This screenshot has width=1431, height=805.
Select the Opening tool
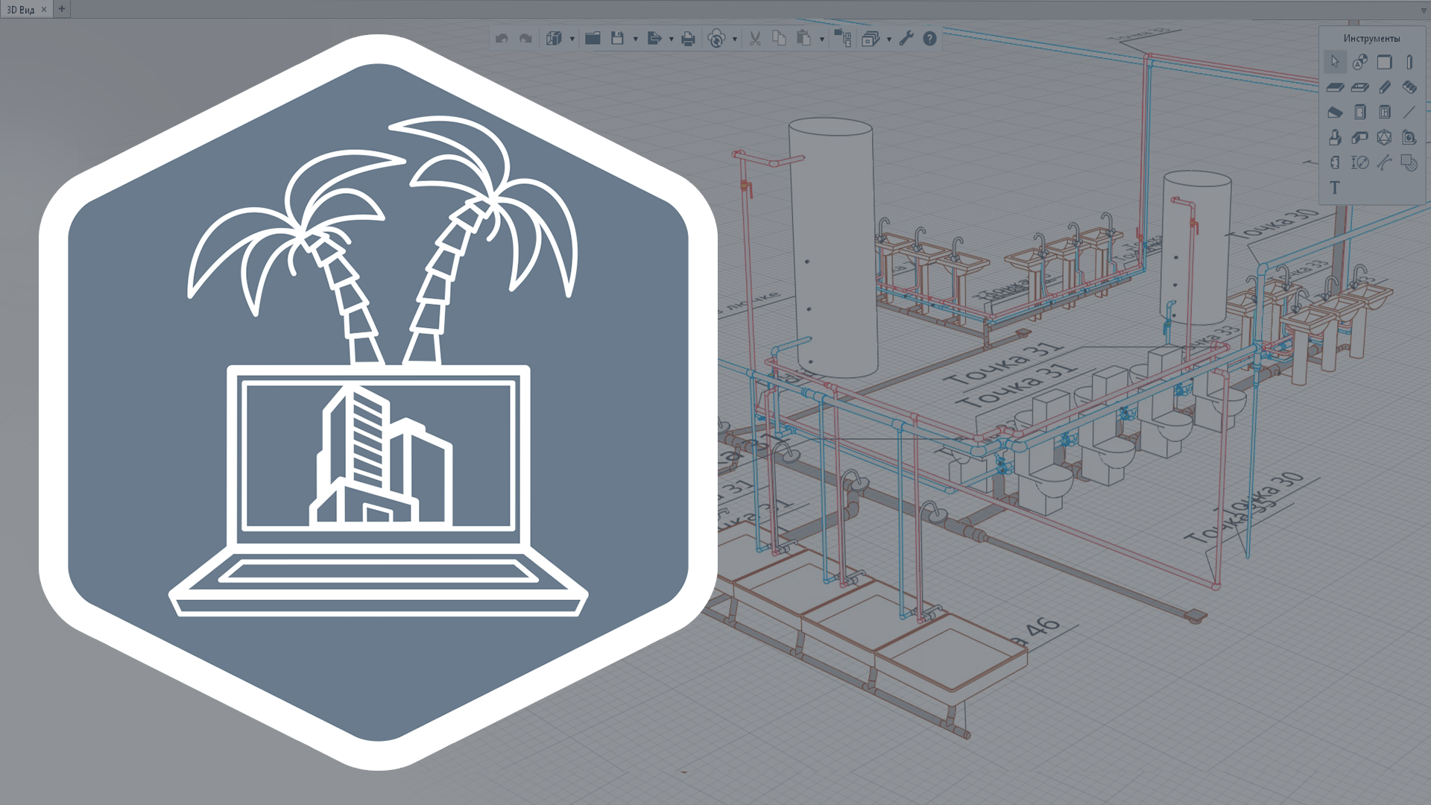click(x=1360, y=87)
